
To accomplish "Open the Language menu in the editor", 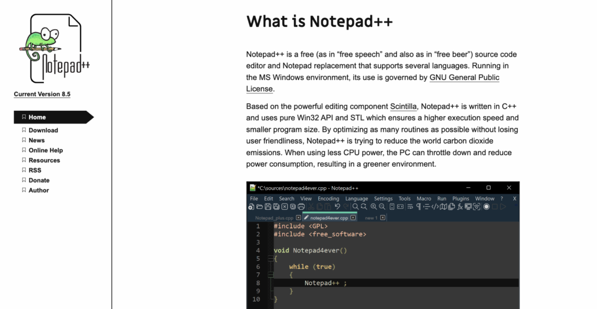I will 356,198.
